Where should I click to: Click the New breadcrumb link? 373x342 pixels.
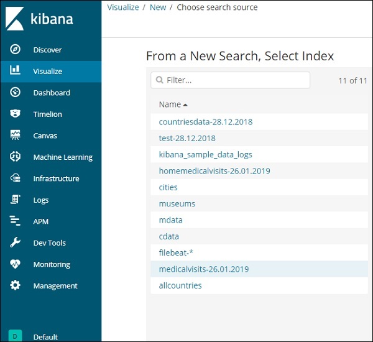[x=158, y=7]
